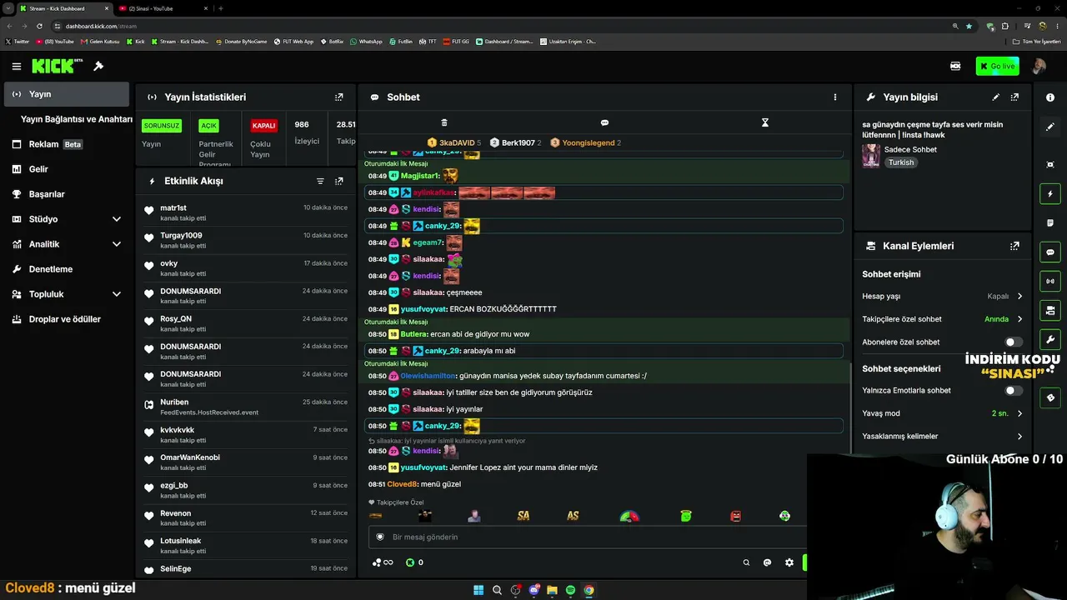Open the profile avatar menu

(1039, 66)
